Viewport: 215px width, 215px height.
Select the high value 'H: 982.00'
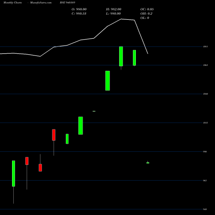114,9
